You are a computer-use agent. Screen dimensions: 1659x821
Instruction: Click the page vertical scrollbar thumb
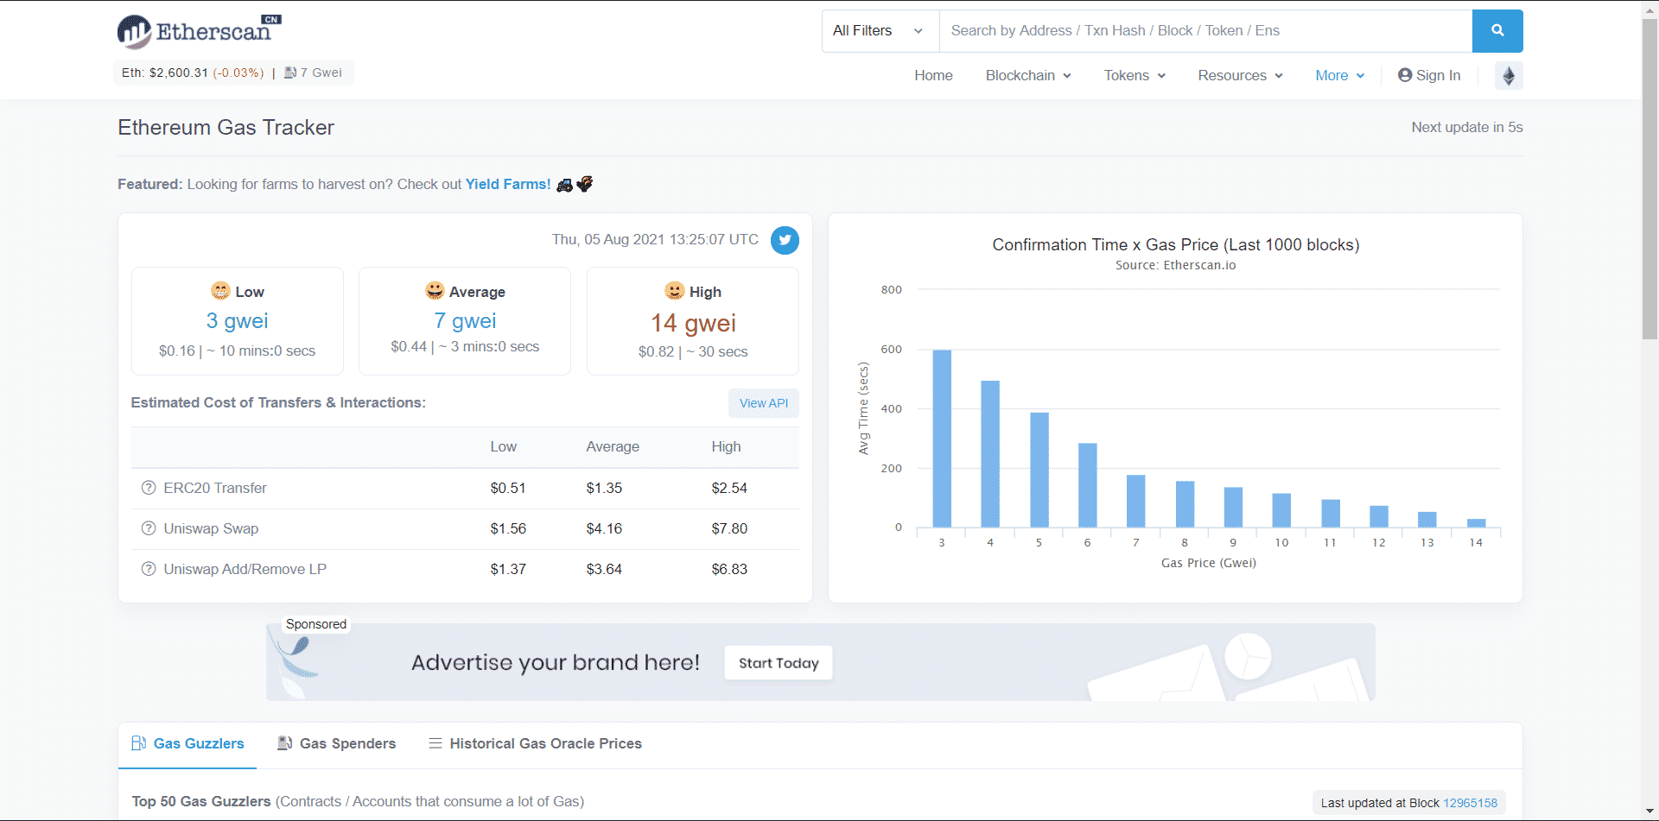point(1649,177)
